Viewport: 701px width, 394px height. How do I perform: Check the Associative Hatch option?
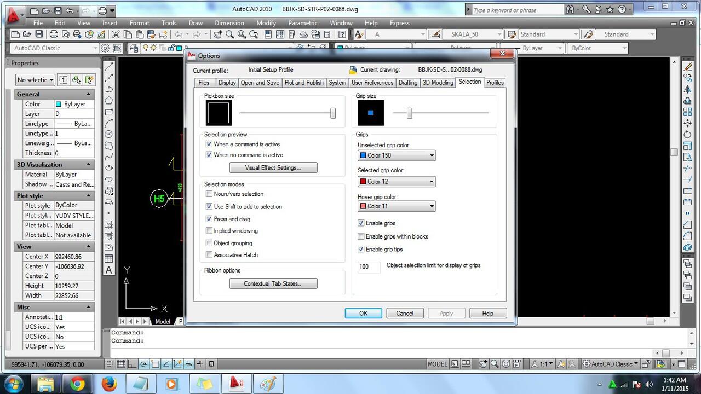pos(209,255)
